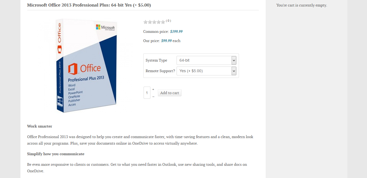Screen dimensions: 367x178
Task: Click the "Remote Support?" label
Action: coord(160,71)
